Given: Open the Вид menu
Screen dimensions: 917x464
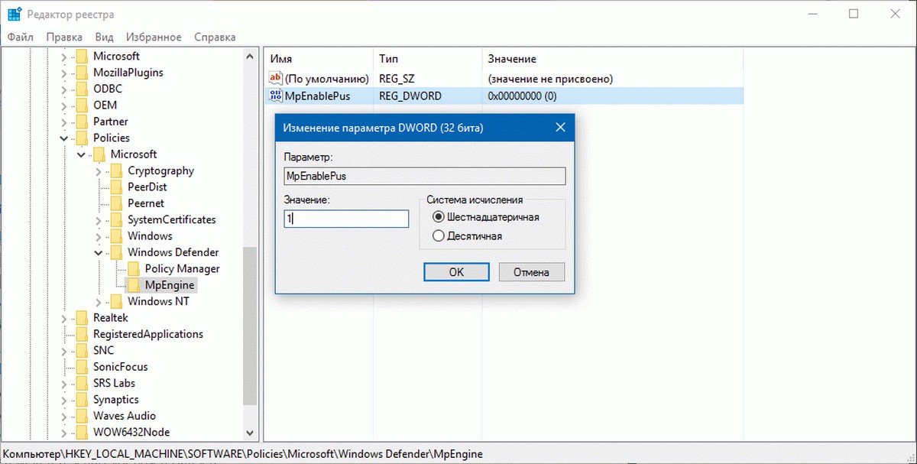Looking at the screenshot, I should click(x=105, y=37).
